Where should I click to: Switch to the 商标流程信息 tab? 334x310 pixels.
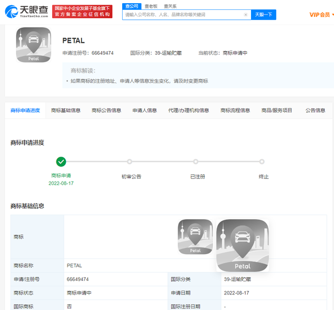(x=235, y=110)
